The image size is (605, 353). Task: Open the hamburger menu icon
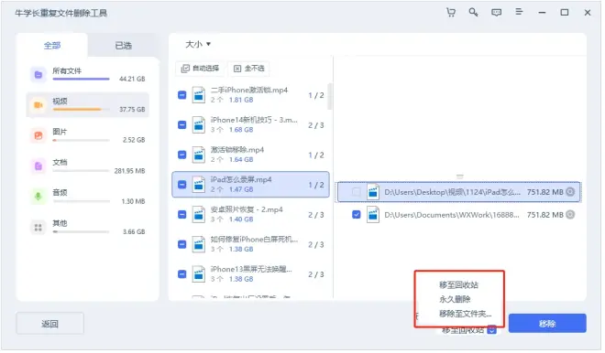[520, 12]
